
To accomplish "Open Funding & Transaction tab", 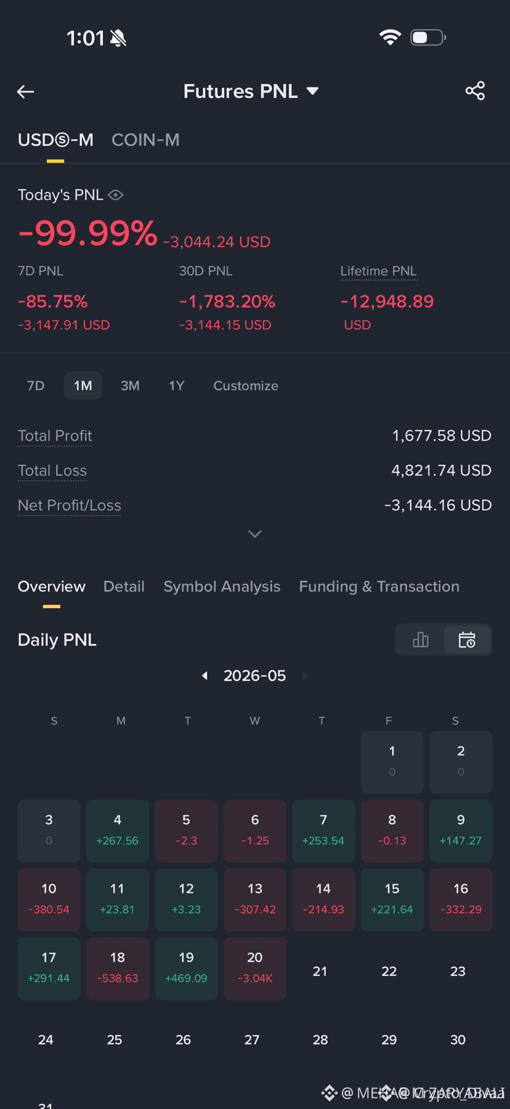I will pyautogui.click(x=379, y=587).
